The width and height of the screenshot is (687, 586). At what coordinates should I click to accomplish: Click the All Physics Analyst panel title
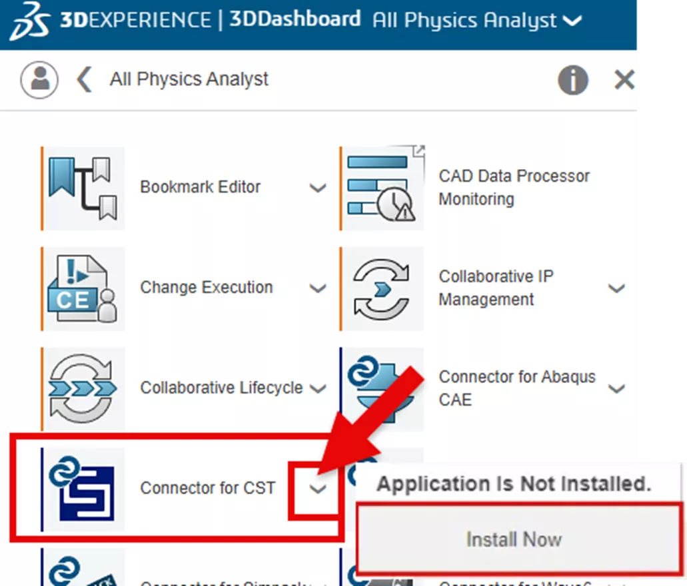pyautogui.click(x=189, y=79)
